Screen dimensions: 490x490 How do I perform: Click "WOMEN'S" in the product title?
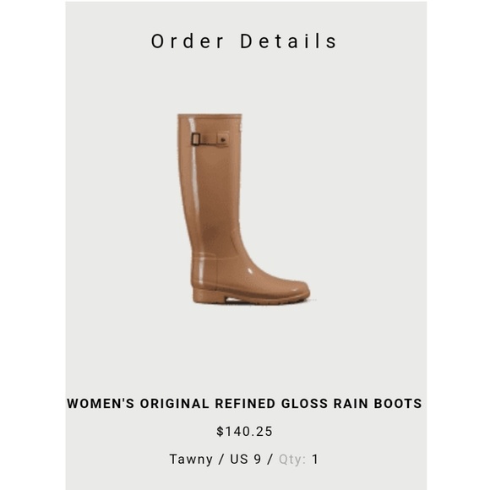pos(101,404)
